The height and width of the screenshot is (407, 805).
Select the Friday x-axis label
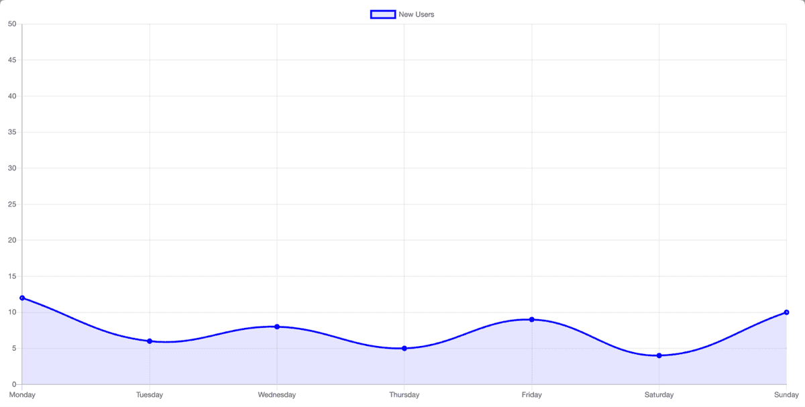(532, 395)
